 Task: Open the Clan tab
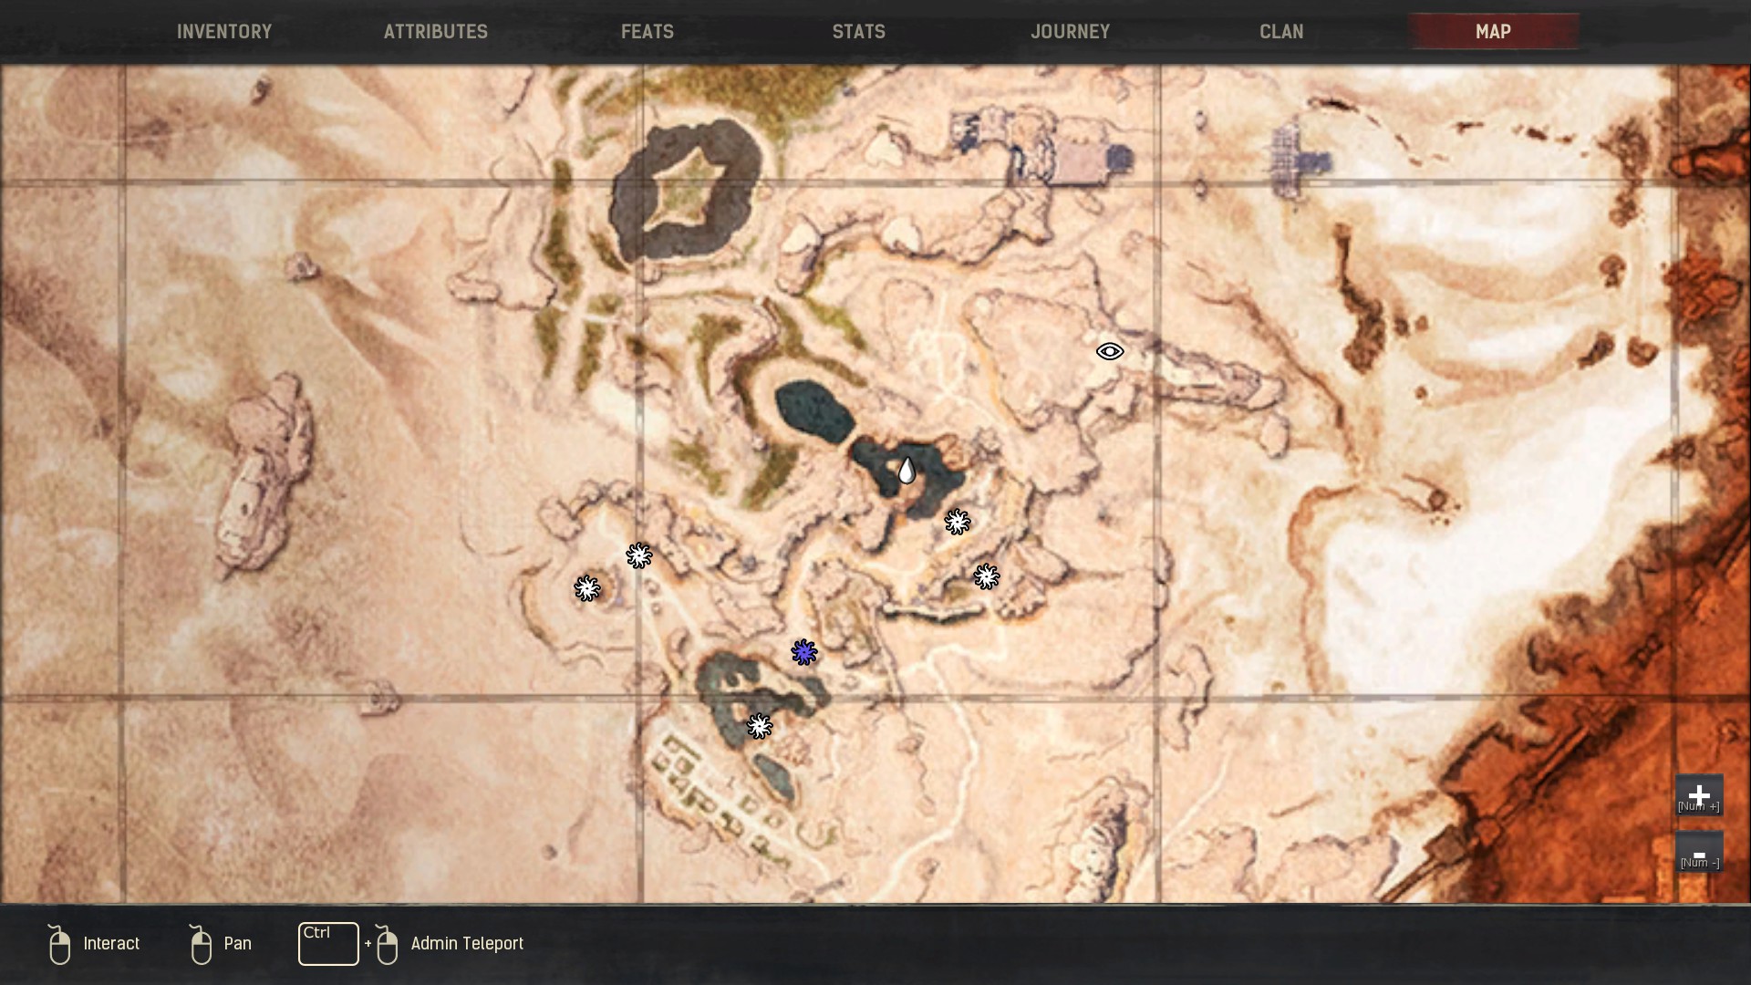1281,32
